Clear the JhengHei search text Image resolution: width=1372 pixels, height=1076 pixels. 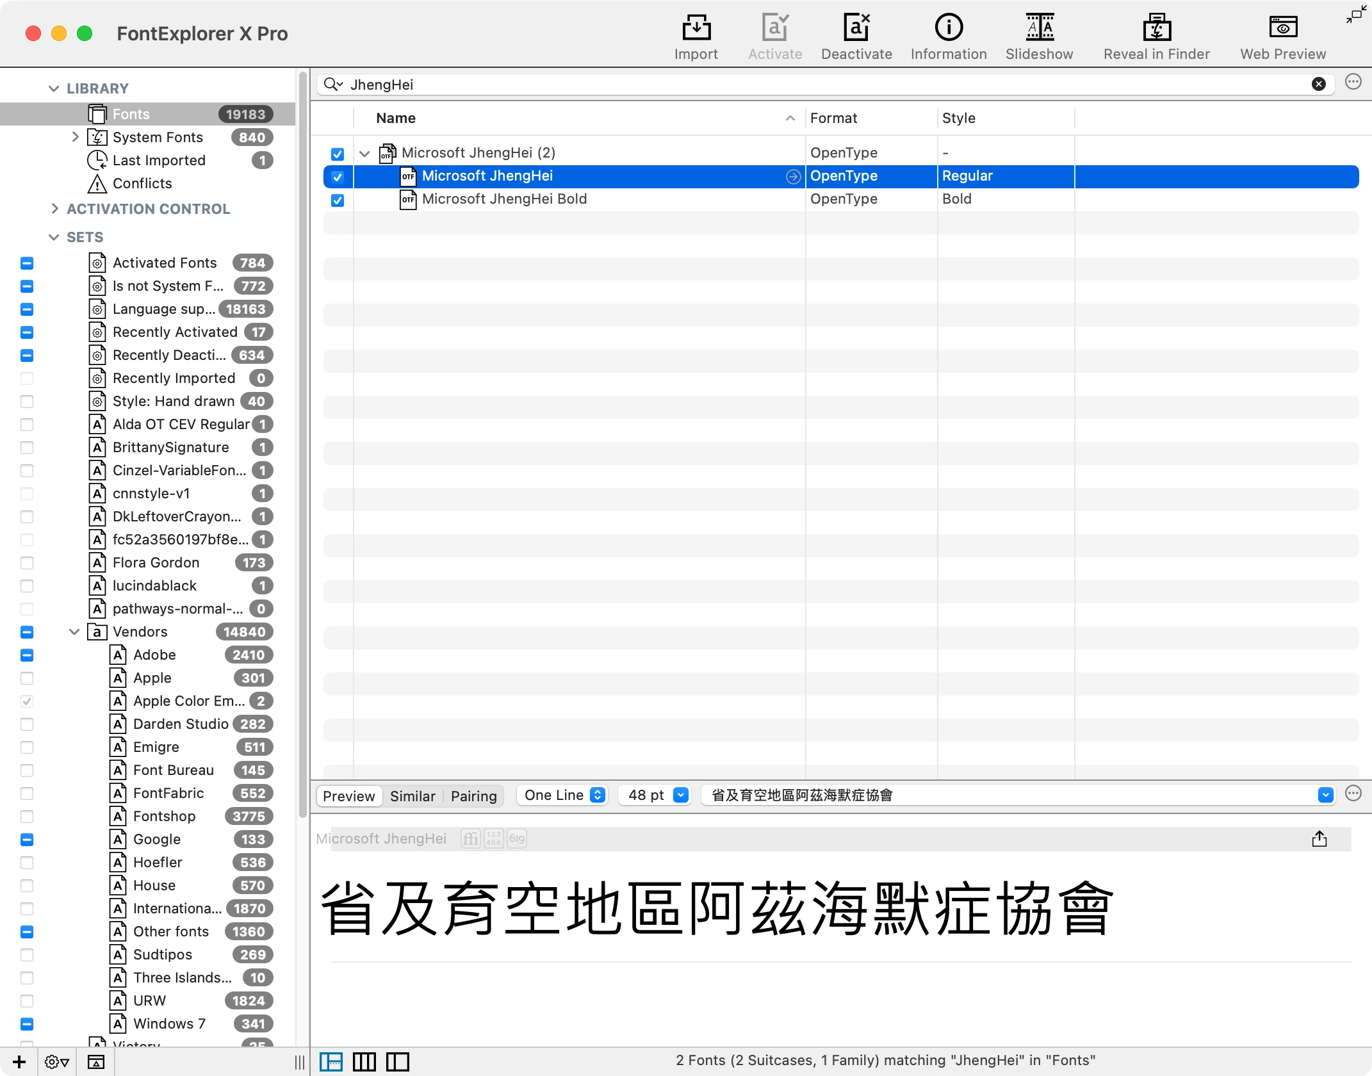1318,84
